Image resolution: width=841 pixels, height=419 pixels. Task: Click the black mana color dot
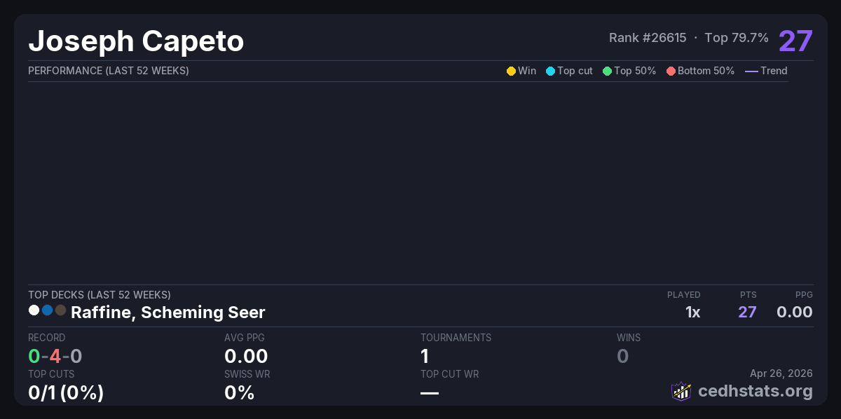tap(60, 310)
